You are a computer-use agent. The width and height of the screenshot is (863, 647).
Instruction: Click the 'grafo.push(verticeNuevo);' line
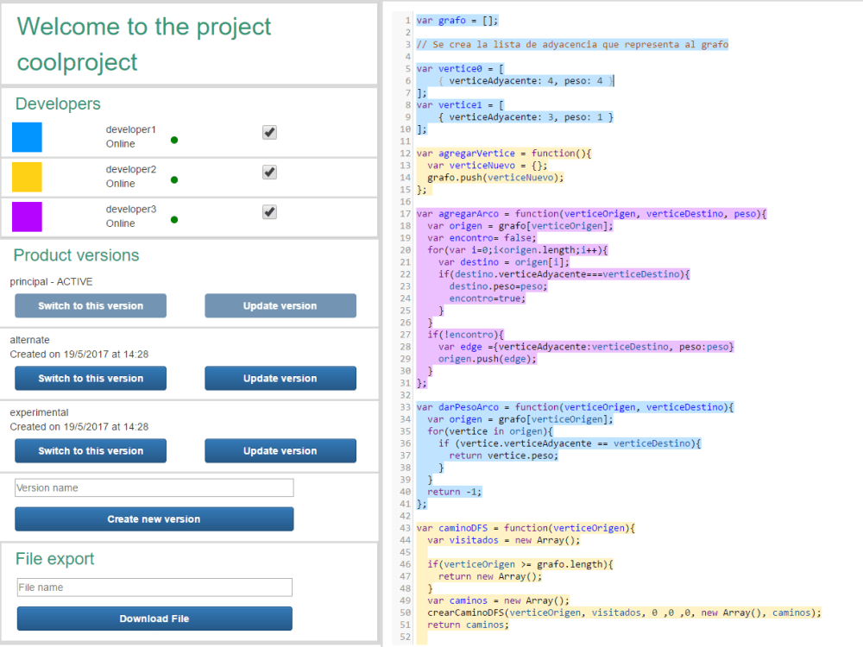pos(495,178)
